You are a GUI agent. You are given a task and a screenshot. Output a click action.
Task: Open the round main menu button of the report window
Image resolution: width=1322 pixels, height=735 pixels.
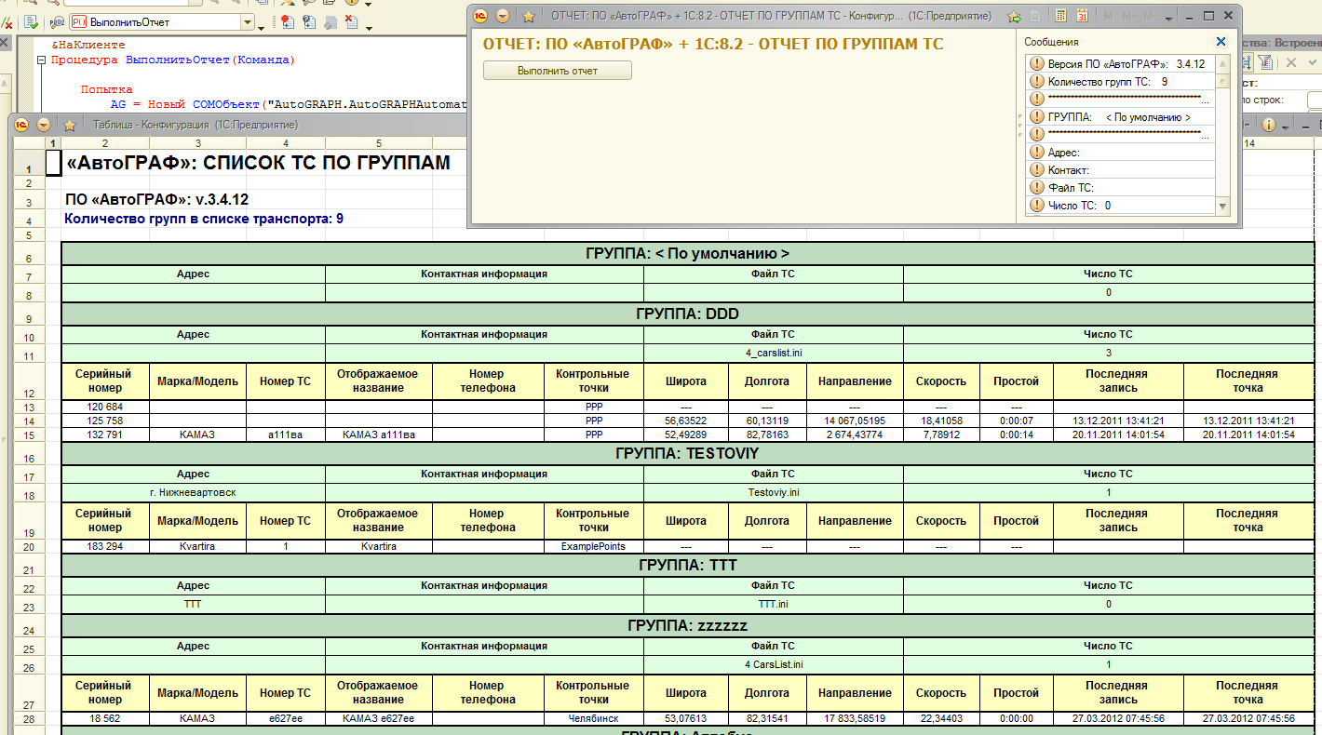[x=503, y=16]
